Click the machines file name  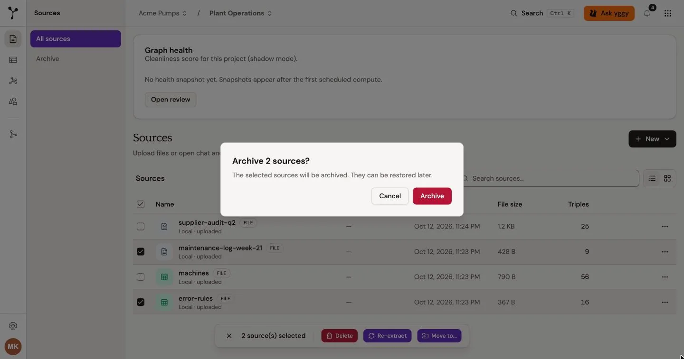(x=194, y=273)
